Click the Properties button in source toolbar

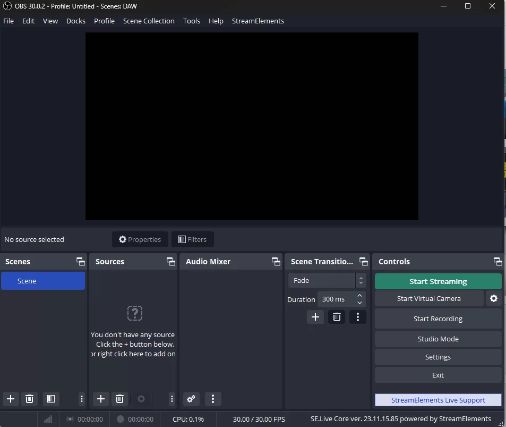click(140, 239)
